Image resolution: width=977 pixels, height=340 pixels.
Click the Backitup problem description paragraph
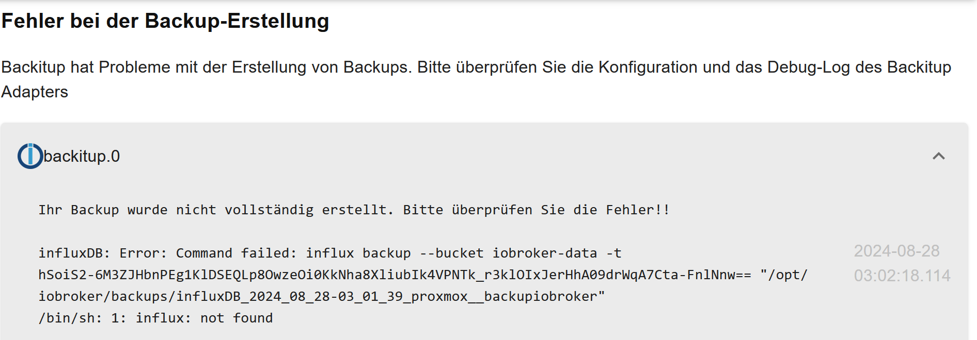click(x=476, y=79)
